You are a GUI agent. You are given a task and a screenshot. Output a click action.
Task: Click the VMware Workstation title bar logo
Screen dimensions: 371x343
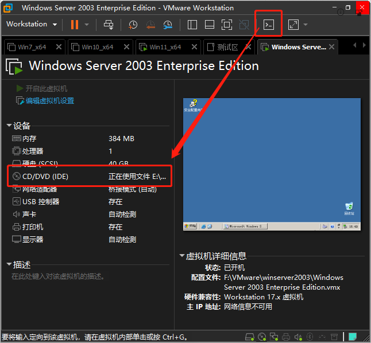coord(8,8)
